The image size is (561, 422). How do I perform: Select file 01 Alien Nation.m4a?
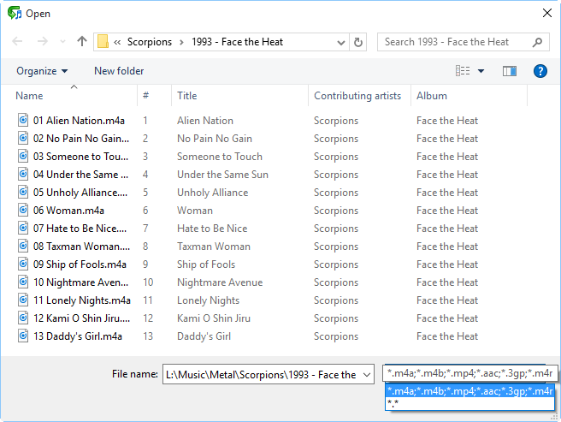pos(79,121)
